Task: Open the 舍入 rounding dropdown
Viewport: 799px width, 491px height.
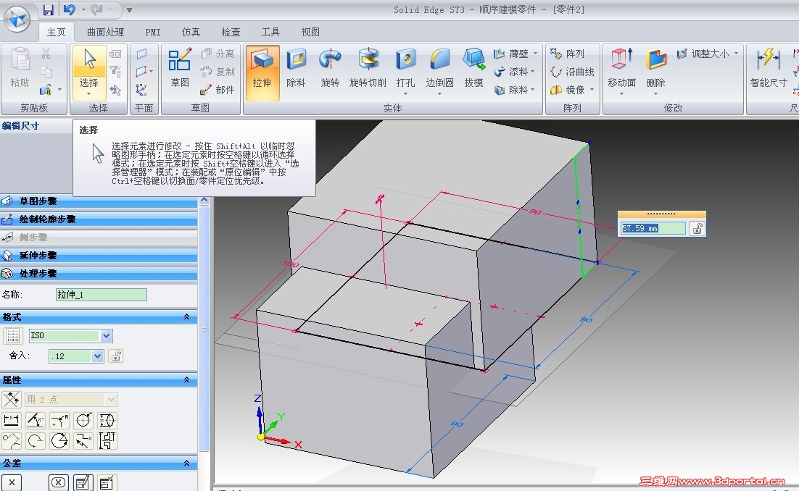Action: pyautogui.click(x=97, y=356)
